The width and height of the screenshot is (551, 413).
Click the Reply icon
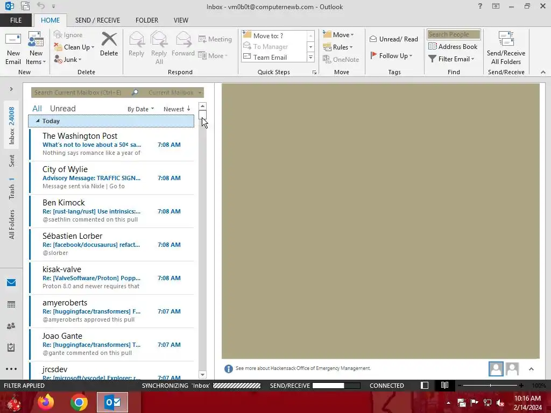point(136,44)
